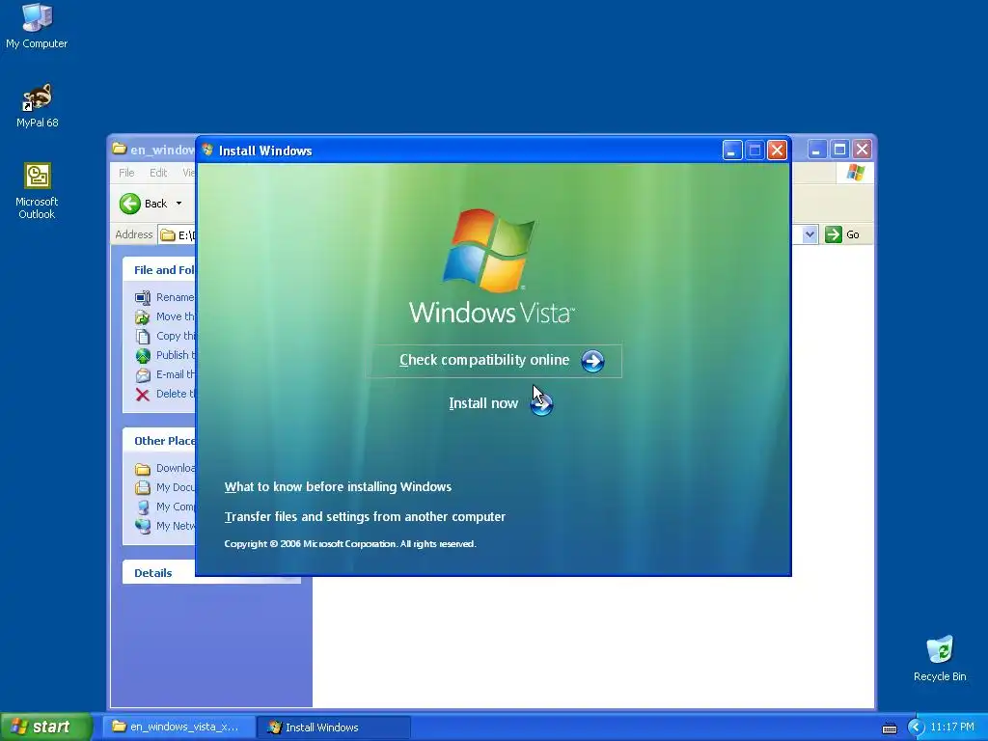Viewport: 988px width, 741px height.
Task: Open the Recycle Bin
Action: 940,658
